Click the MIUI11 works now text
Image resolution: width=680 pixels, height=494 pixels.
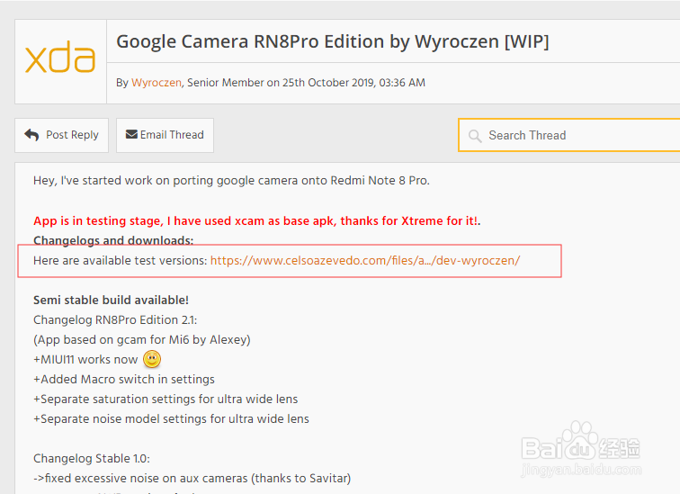click(85, 360)
